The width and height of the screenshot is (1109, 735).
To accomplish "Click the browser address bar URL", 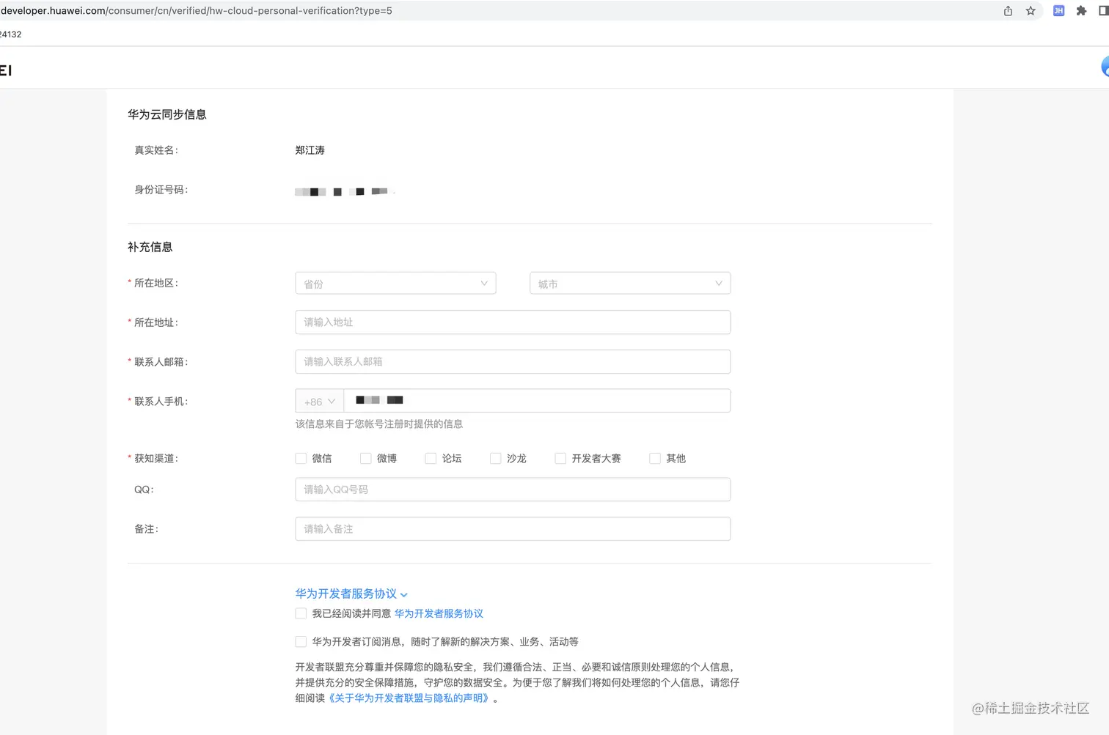I will point(197,11).
